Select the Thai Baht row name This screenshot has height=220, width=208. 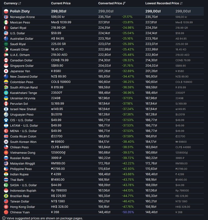(x=17, y=180)
